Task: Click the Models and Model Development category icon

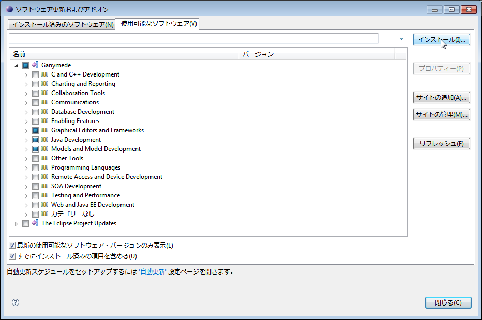Action: coord(44,149)
